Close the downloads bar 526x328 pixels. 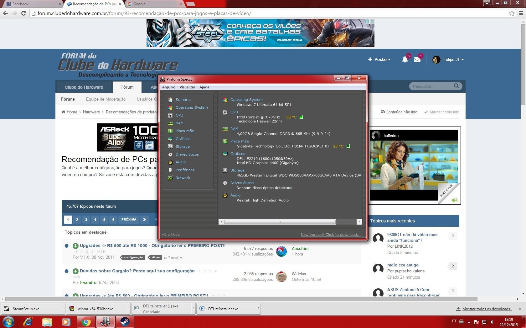(520, 309)
